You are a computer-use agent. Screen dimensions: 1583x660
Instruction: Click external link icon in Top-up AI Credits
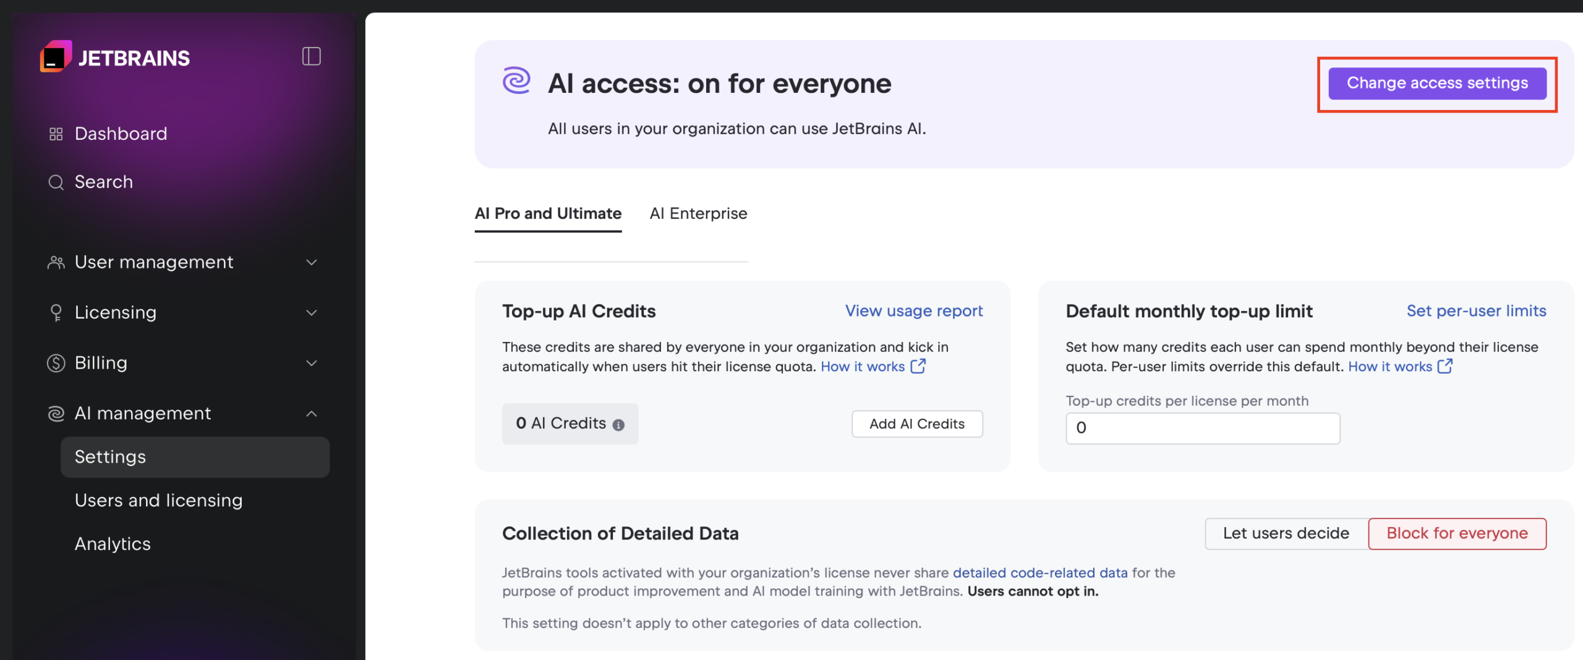918,366
